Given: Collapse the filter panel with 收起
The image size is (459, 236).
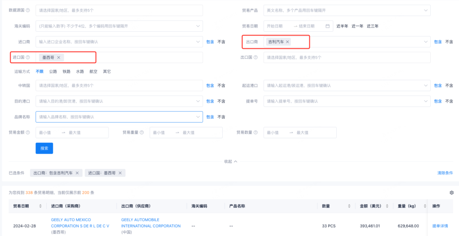Looking at the screenshot, I should pyautogui.click(x=231, y=161).
